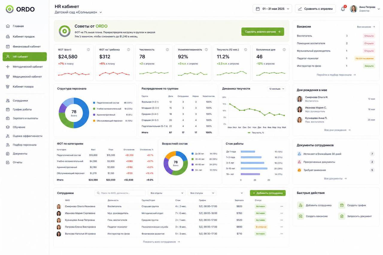
Task: Click the Сделать анализ метрик button
Action: coord(263,32)
